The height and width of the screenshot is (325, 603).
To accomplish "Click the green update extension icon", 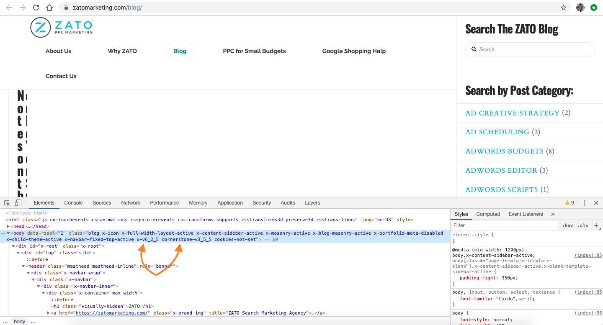I will [x=594, y=8].
